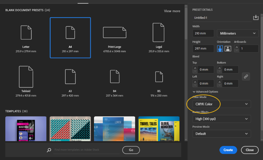Choose the B4 preset icon
Viewport: 263px width, 160px height.
tap(115, 77)
